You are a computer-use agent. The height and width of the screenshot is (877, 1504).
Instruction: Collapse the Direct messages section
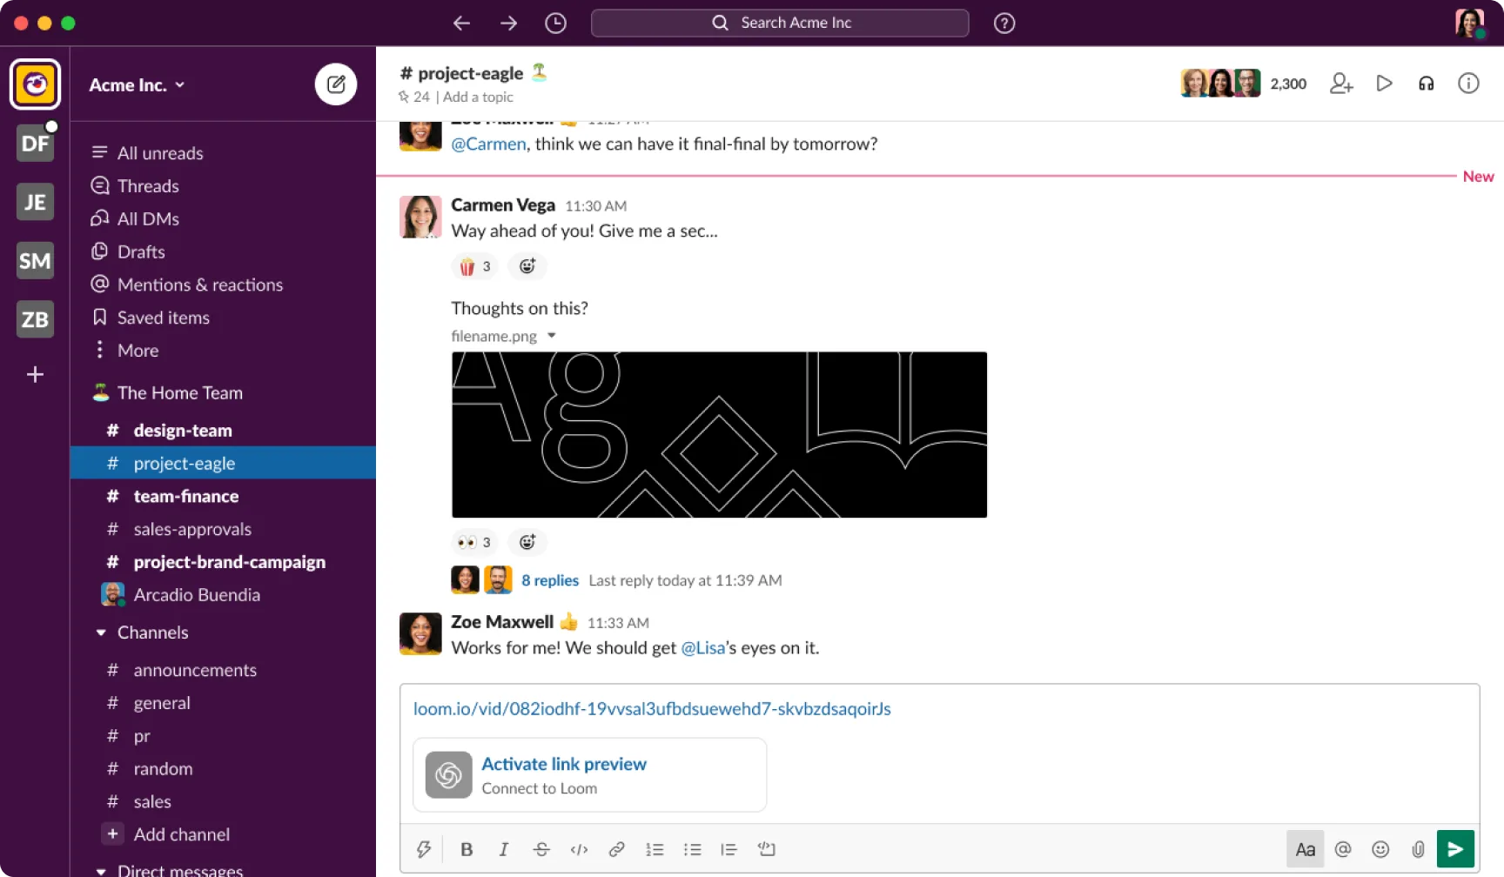pos(101,870)
